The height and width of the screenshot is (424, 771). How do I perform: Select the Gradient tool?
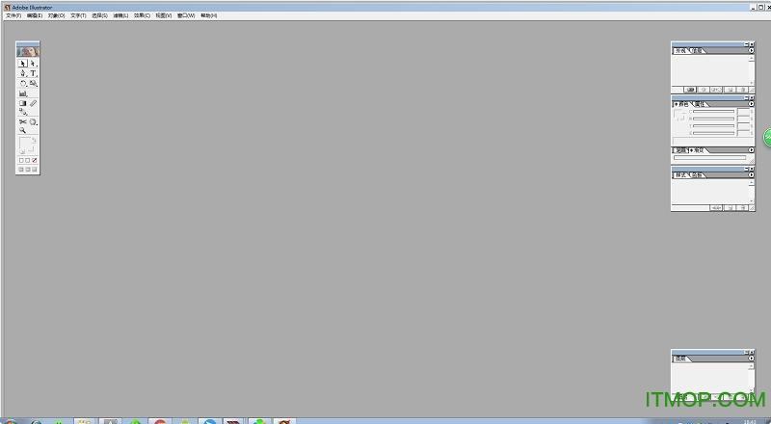point(22,103)
